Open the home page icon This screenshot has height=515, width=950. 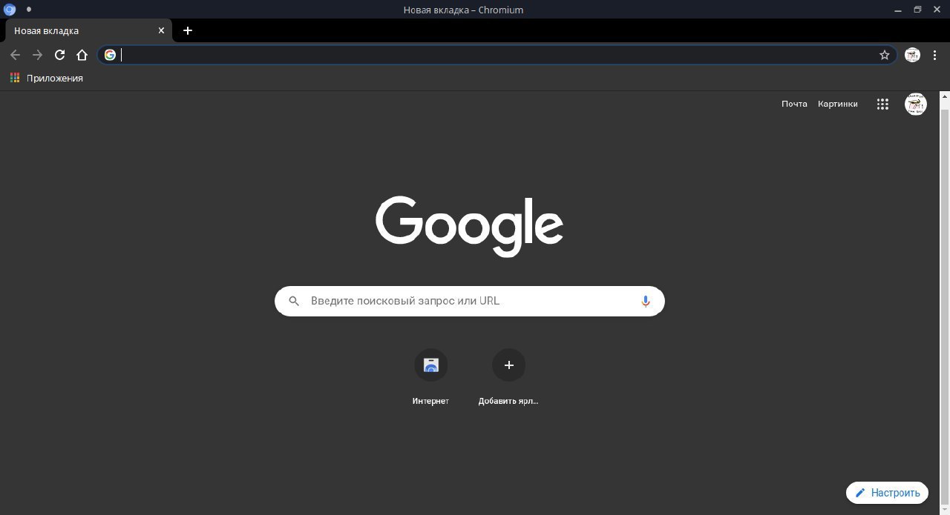tap(82, 55)
